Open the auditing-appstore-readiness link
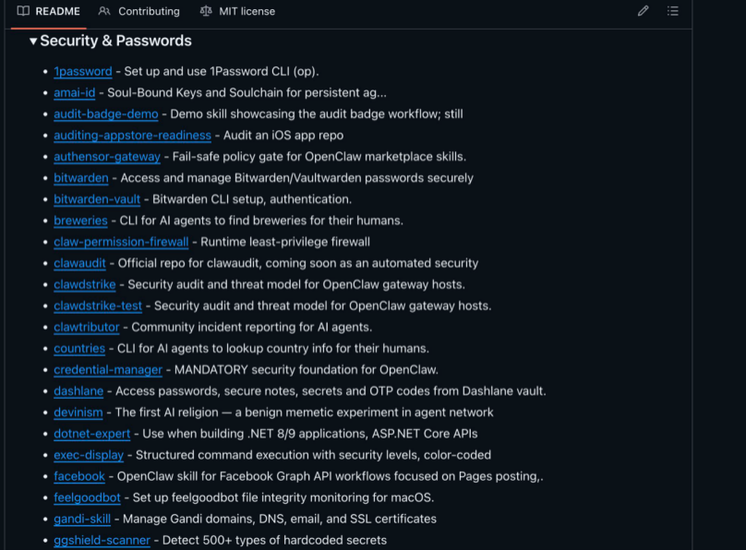This screenshot has height=550, width=746. [x=132, y=136]
